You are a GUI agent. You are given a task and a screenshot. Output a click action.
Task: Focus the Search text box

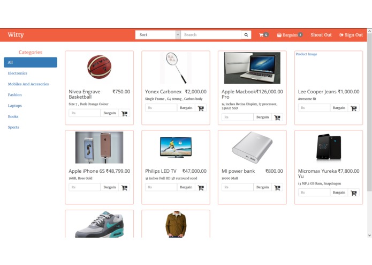pos(211,35)
